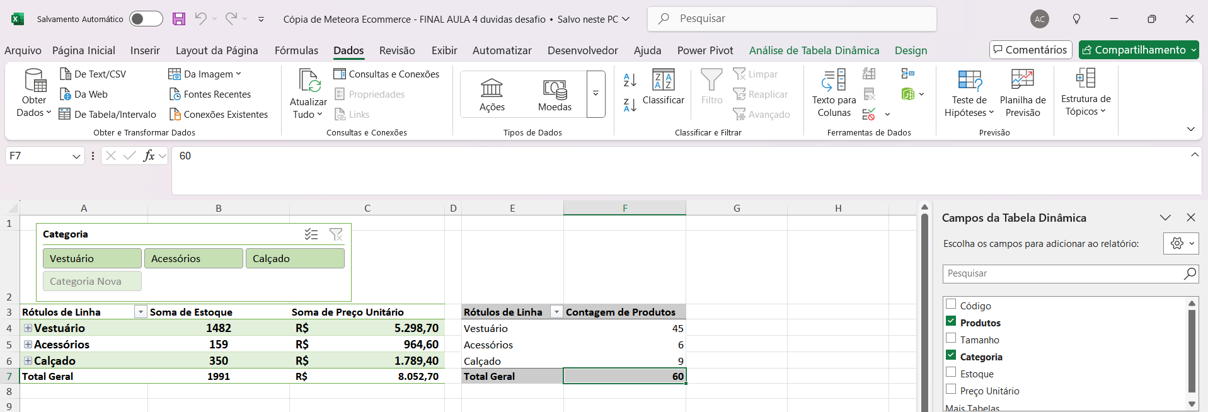Uncheck the Categoria field checkbox
Viewport: 1208px width, 412px height.
pyautogui.click(x=951, y=355)
